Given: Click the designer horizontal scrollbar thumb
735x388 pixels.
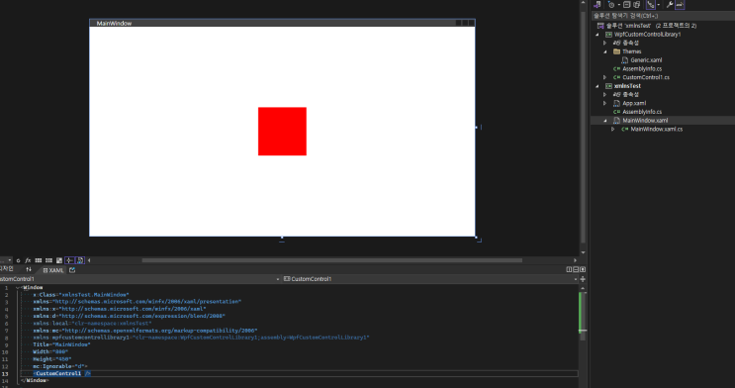Looking at the screenshot, I should tap(331, 260).
